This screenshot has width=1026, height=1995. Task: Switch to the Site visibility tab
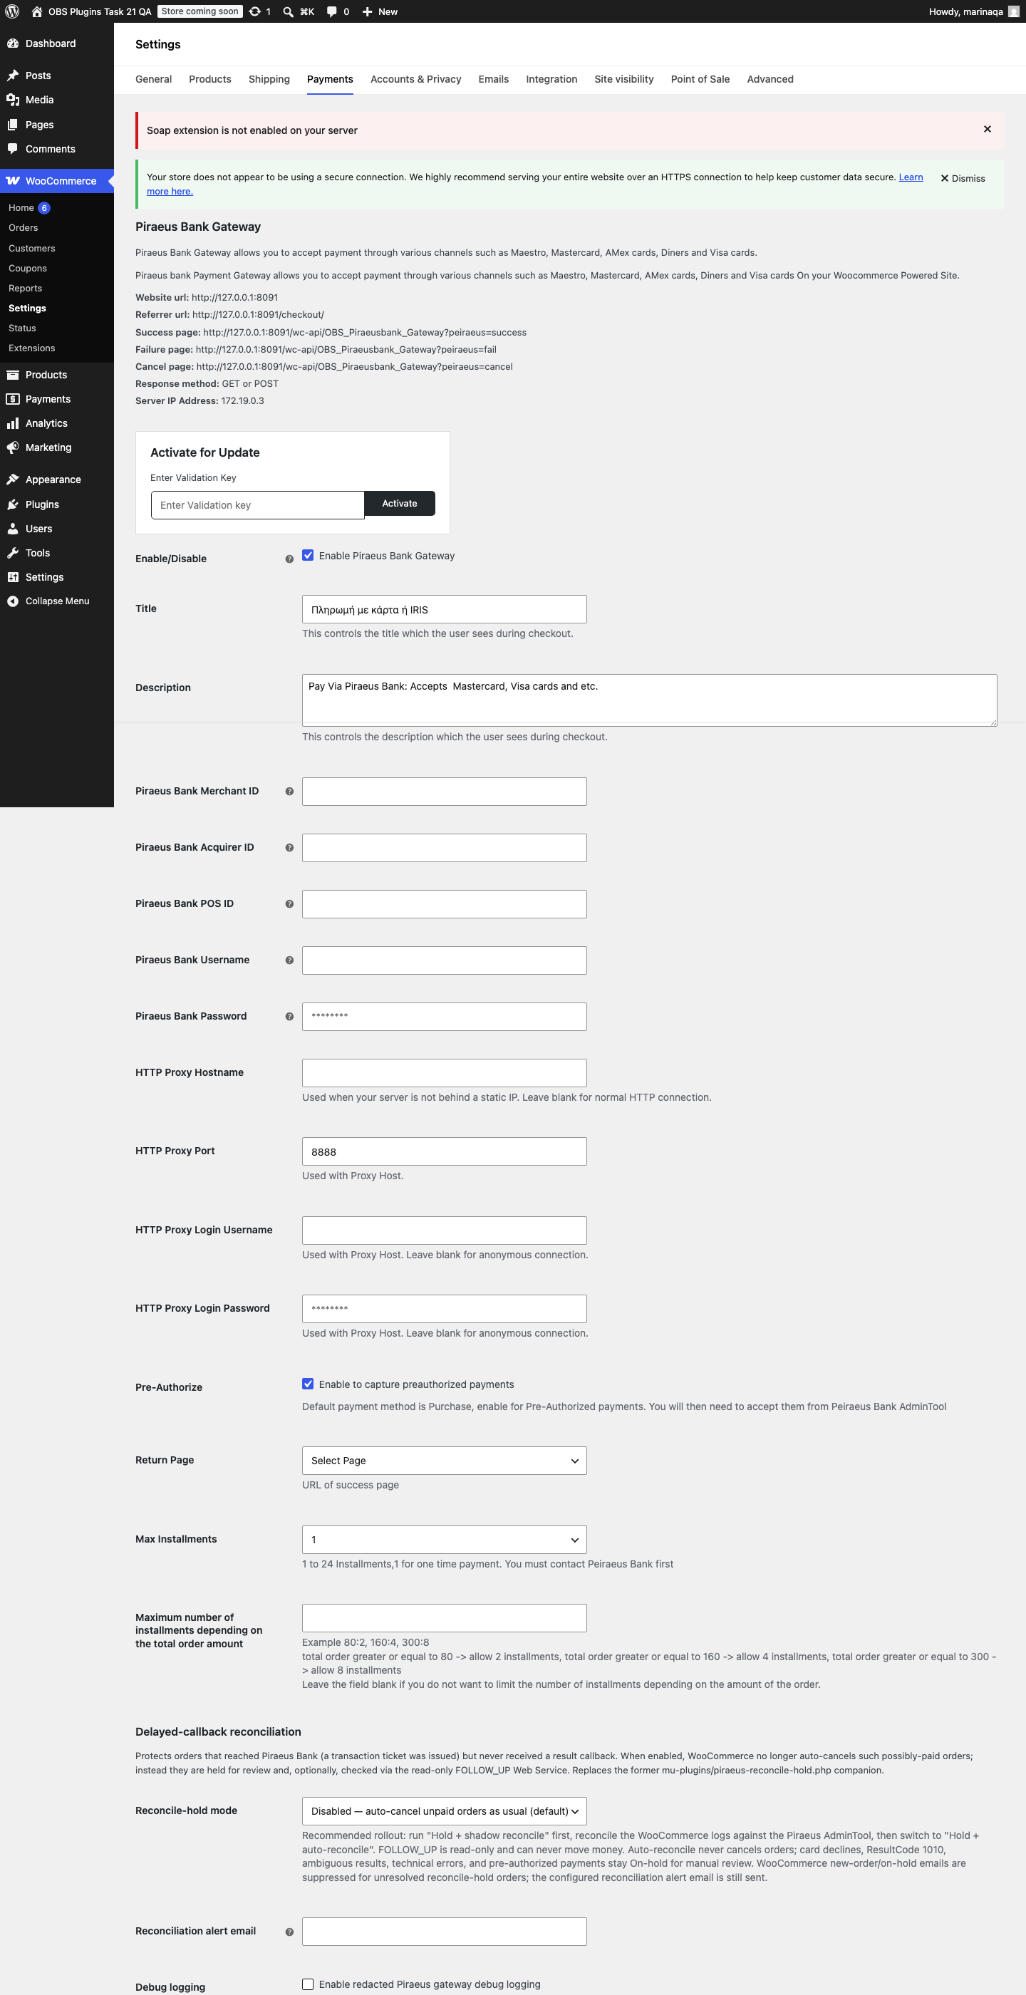tap(624, 79)
